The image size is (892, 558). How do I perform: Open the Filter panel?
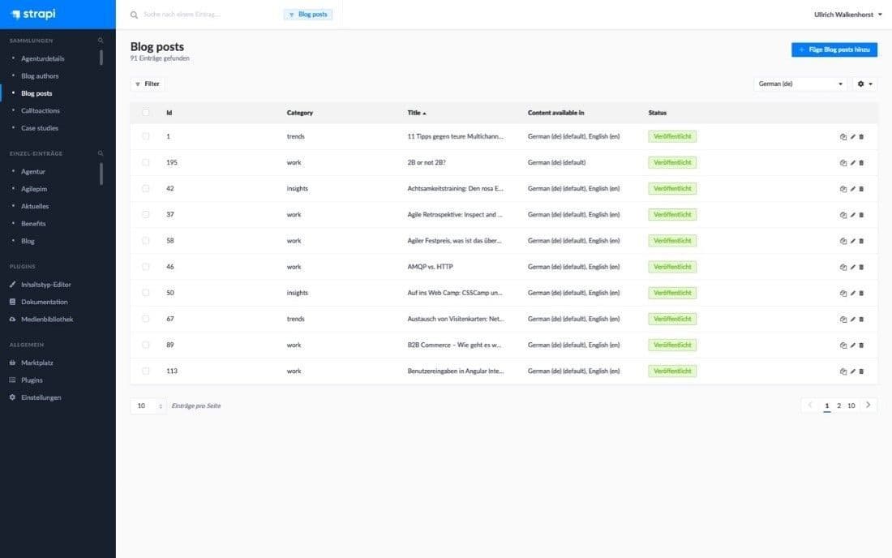coord(147,84)
